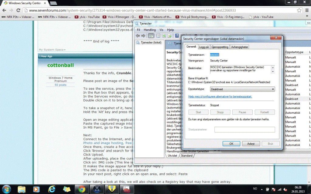Click the green refresh icon in Tjenester toolbar
The width and height of the screenshot is (311, 194).
pyautogui.click(x=164, y=36)
